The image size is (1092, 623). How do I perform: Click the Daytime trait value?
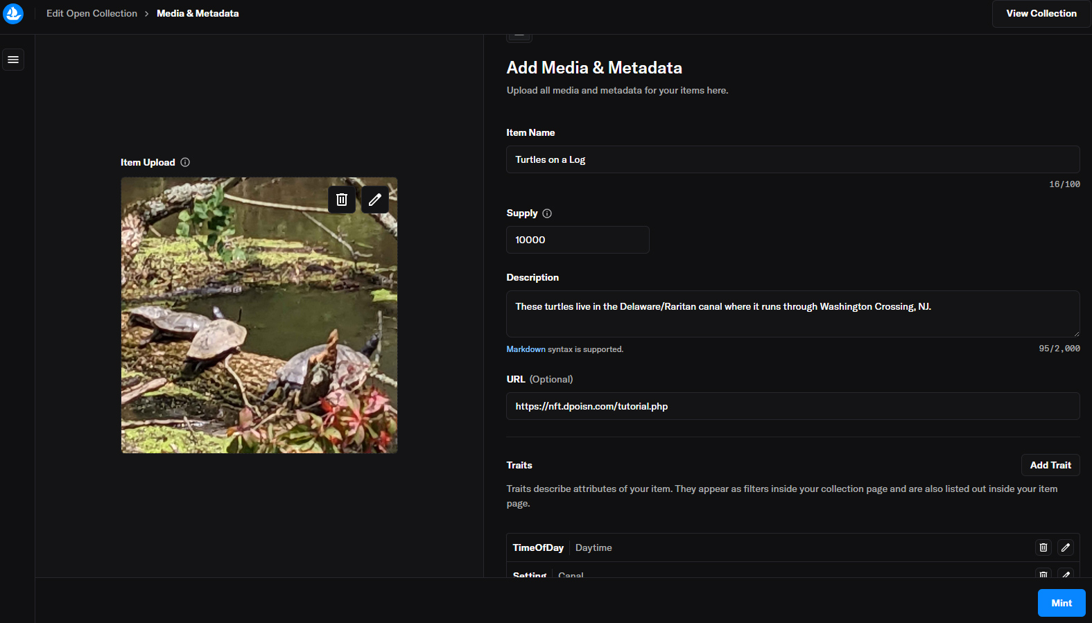(x=593, y=547)
